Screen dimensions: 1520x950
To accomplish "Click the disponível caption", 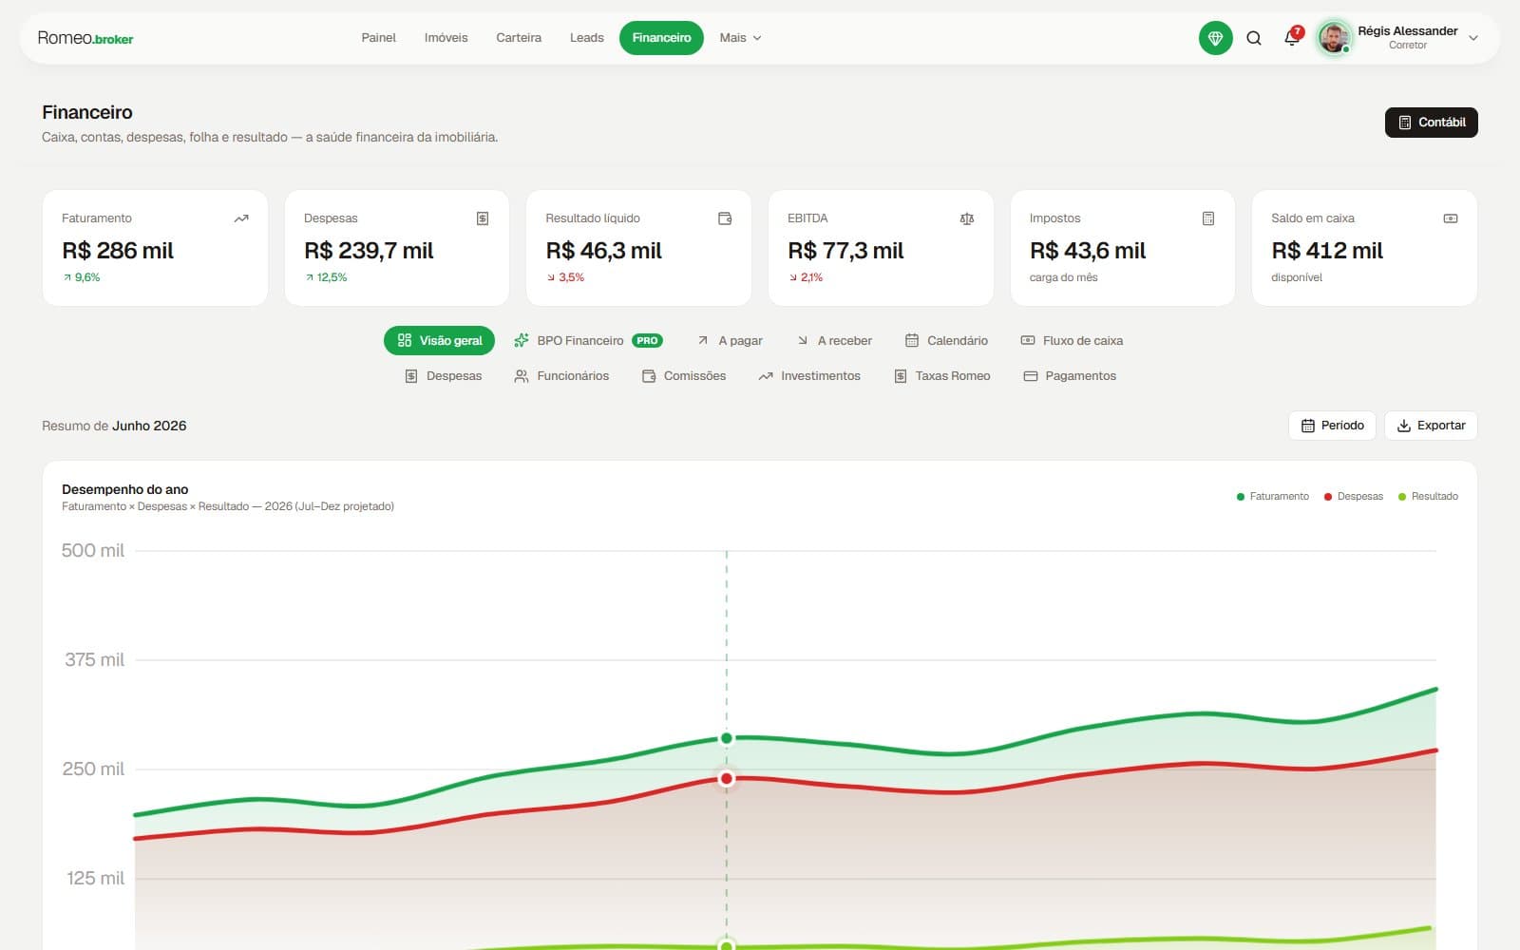I will [1297, 277].
